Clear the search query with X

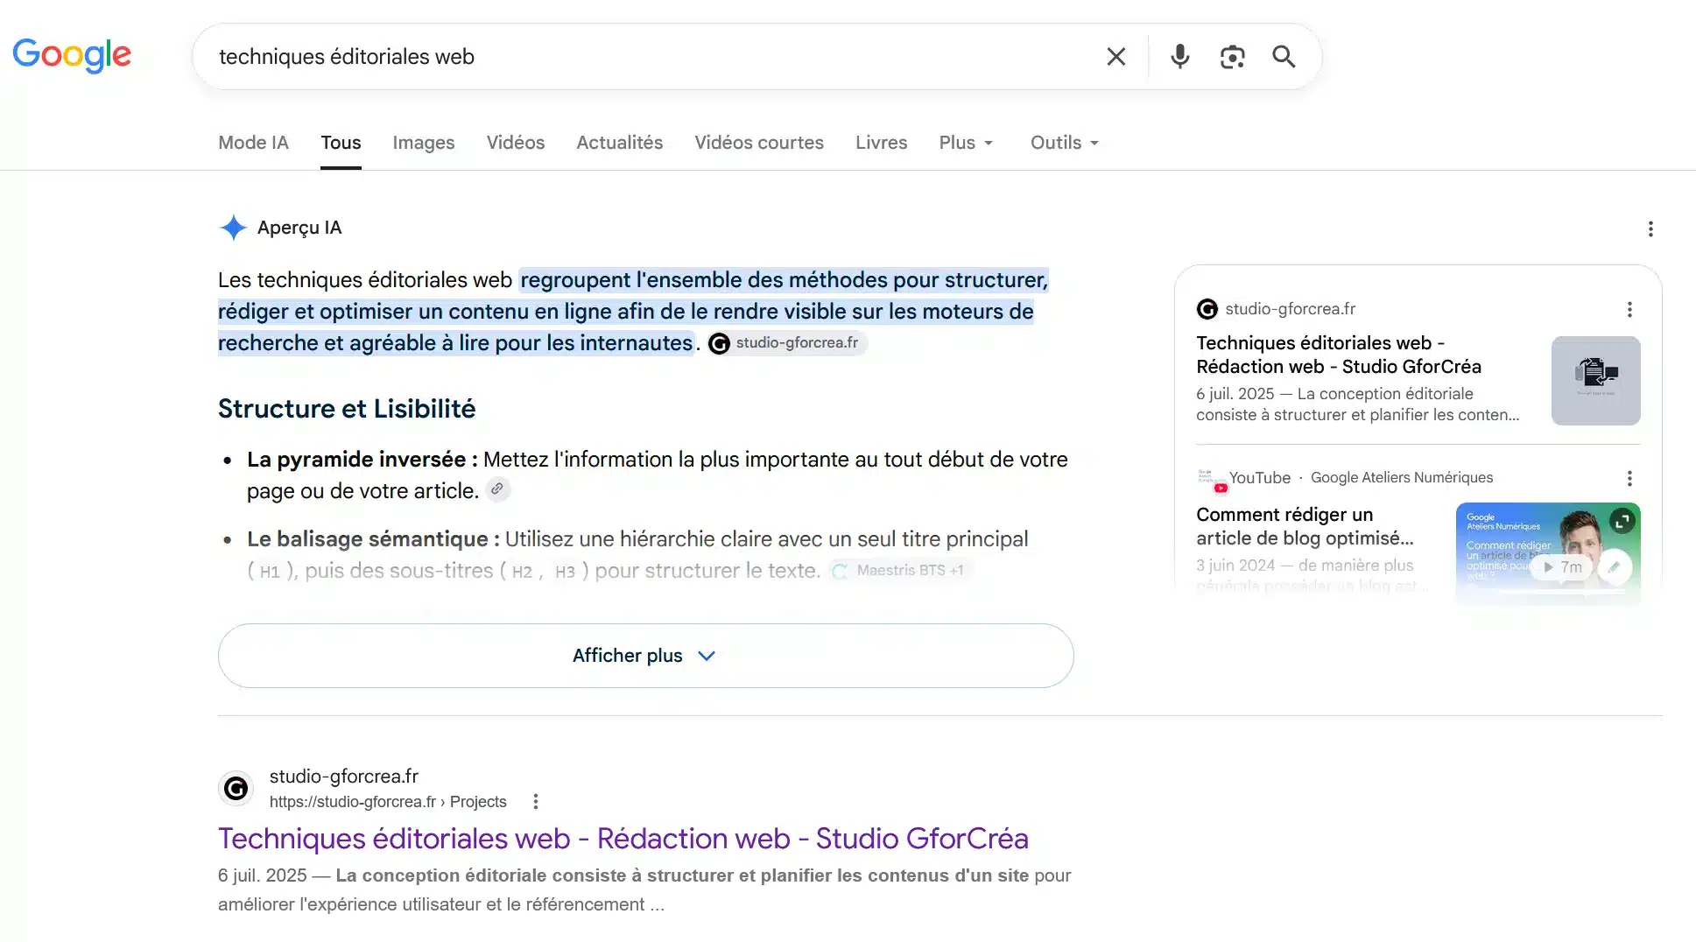pos(1115,57)
